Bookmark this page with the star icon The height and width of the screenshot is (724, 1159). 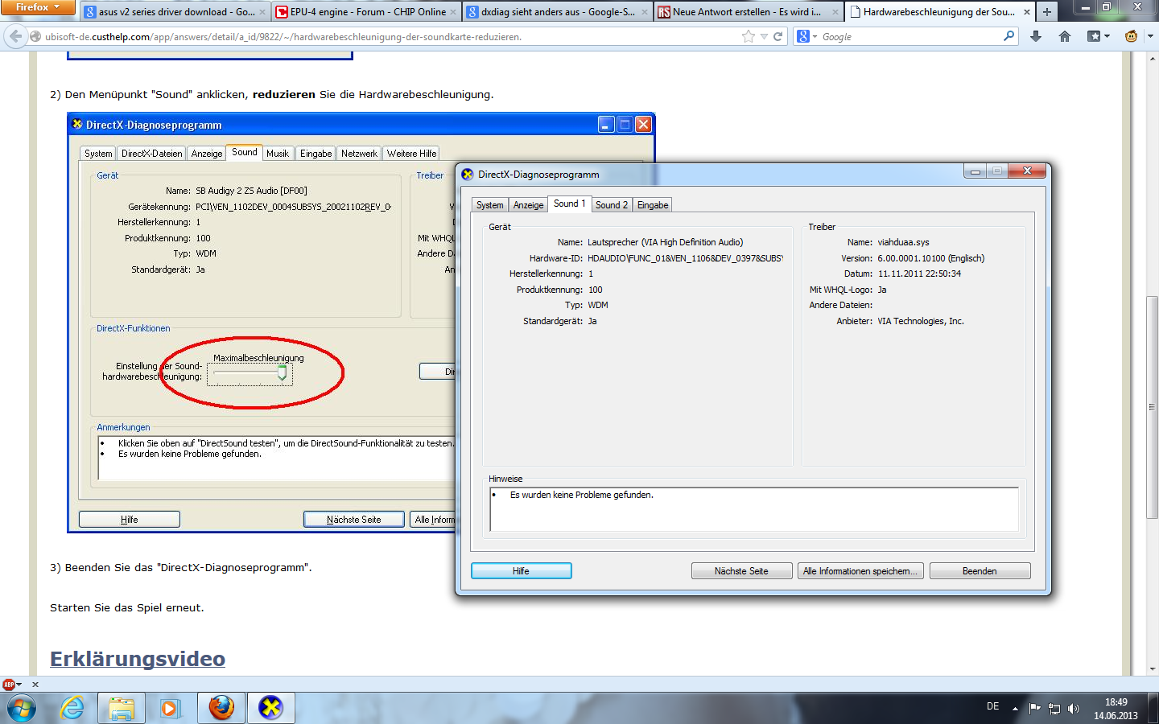pyautogui.click(x=749, y=36)
